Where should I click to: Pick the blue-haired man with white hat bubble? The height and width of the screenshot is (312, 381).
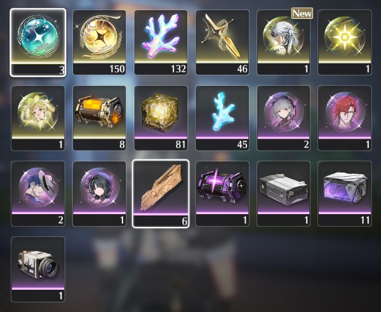(38, 194)
